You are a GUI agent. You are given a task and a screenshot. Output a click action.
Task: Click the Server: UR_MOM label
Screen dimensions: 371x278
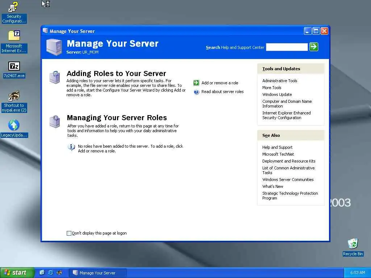click(x=82, y=52)
